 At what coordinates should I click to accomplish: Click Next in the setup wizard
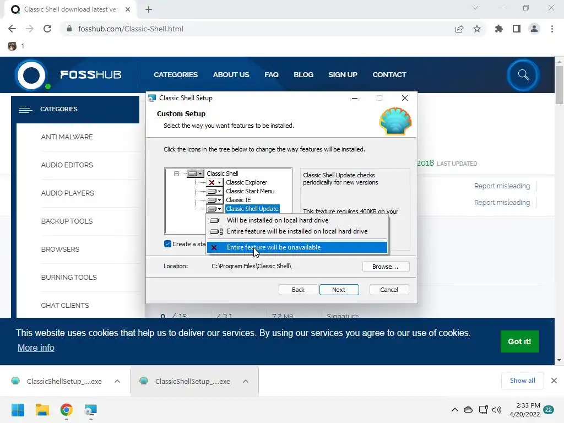point(339,290)
